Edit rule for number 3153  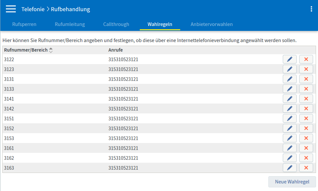pyautogui.click(x=289, y=138)
